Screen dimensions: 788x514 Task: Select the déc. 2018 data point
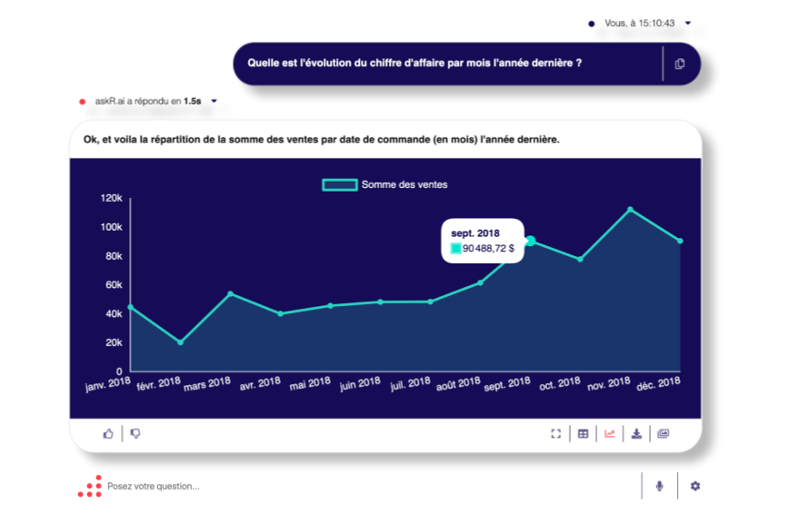(x=680, y=241)
